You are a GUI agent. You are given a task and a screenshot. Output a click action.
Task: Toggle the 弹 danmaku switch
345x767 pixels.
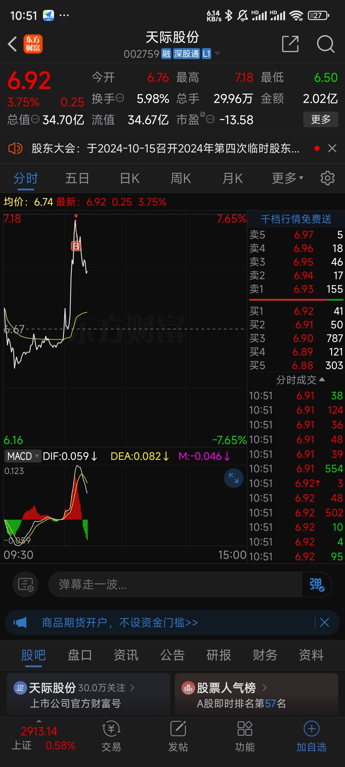pos(317,584)
